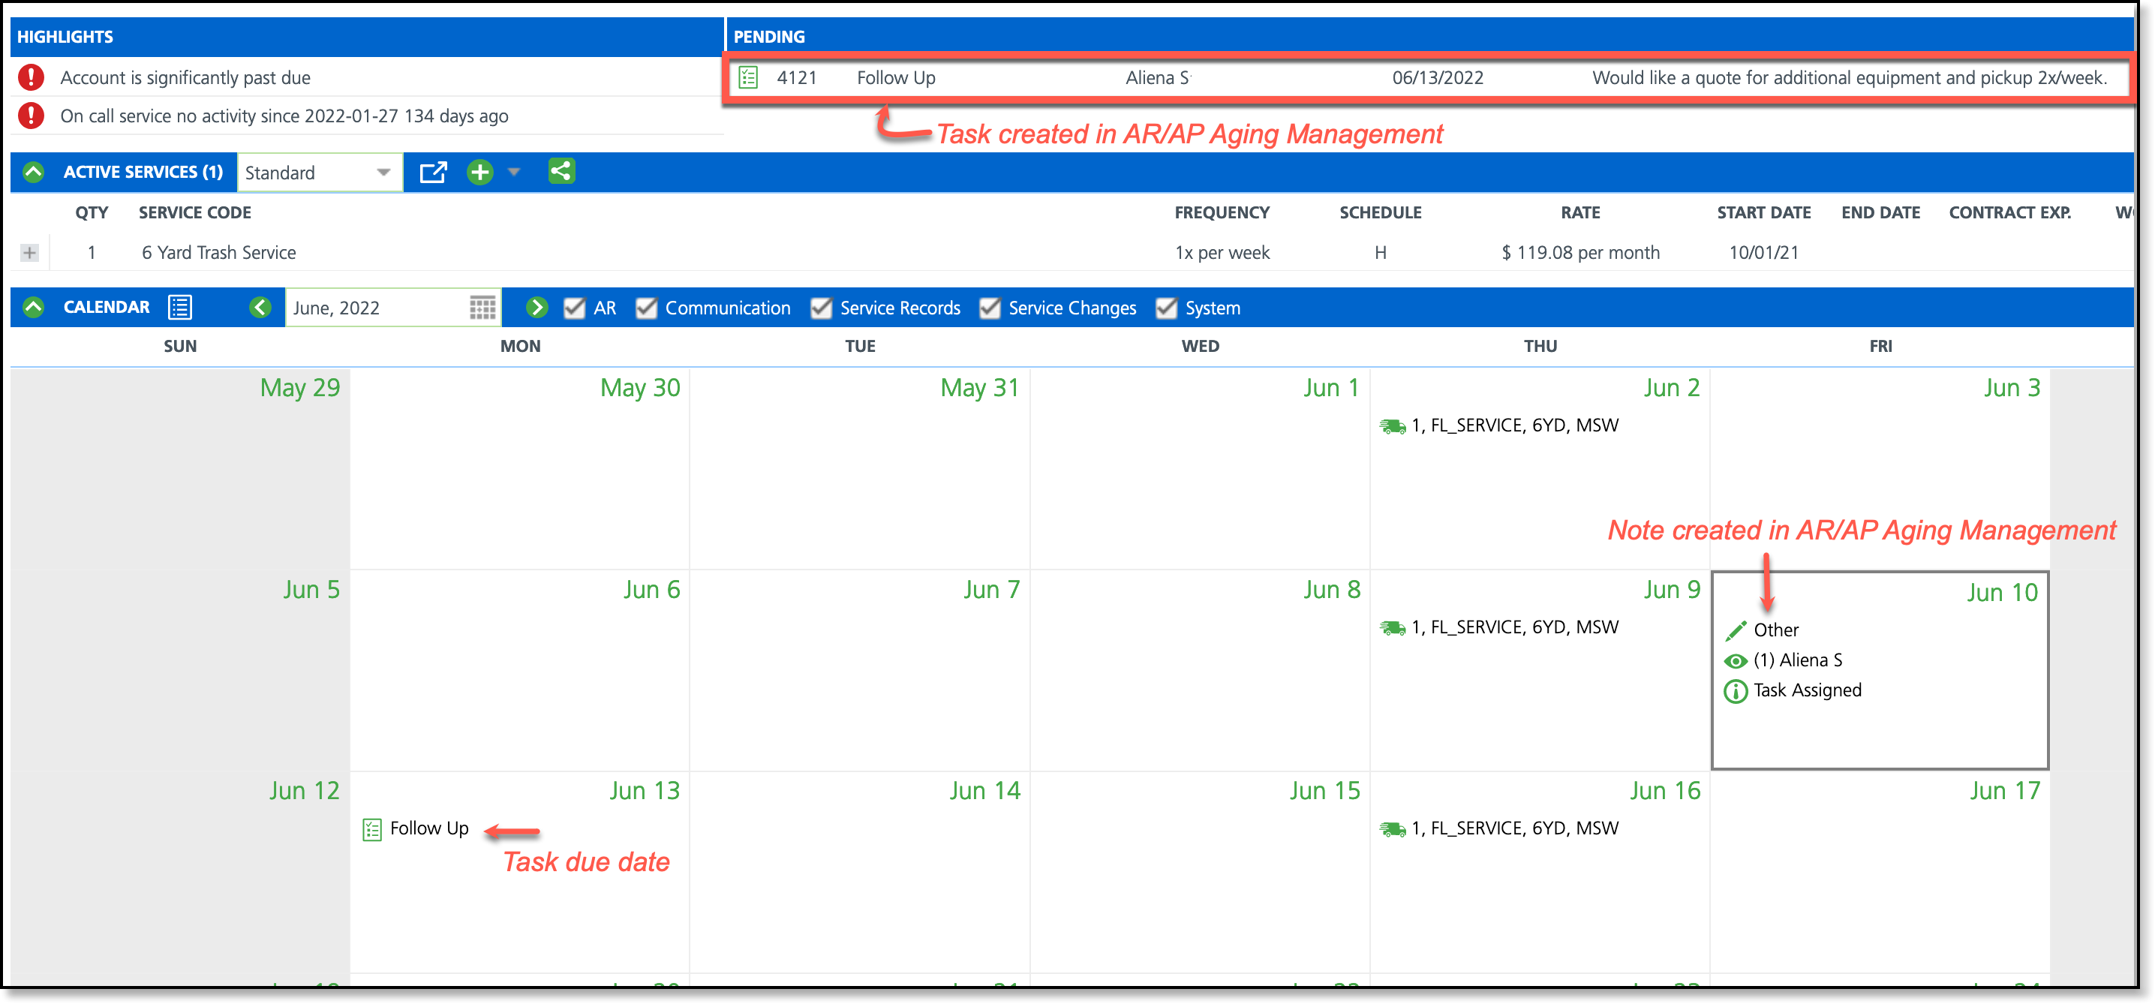The height and width of the screenshot is (1004, 2155).
Task: Toggle the Communication checkbox
Action: pyautogui.click(x=646, y=308)
